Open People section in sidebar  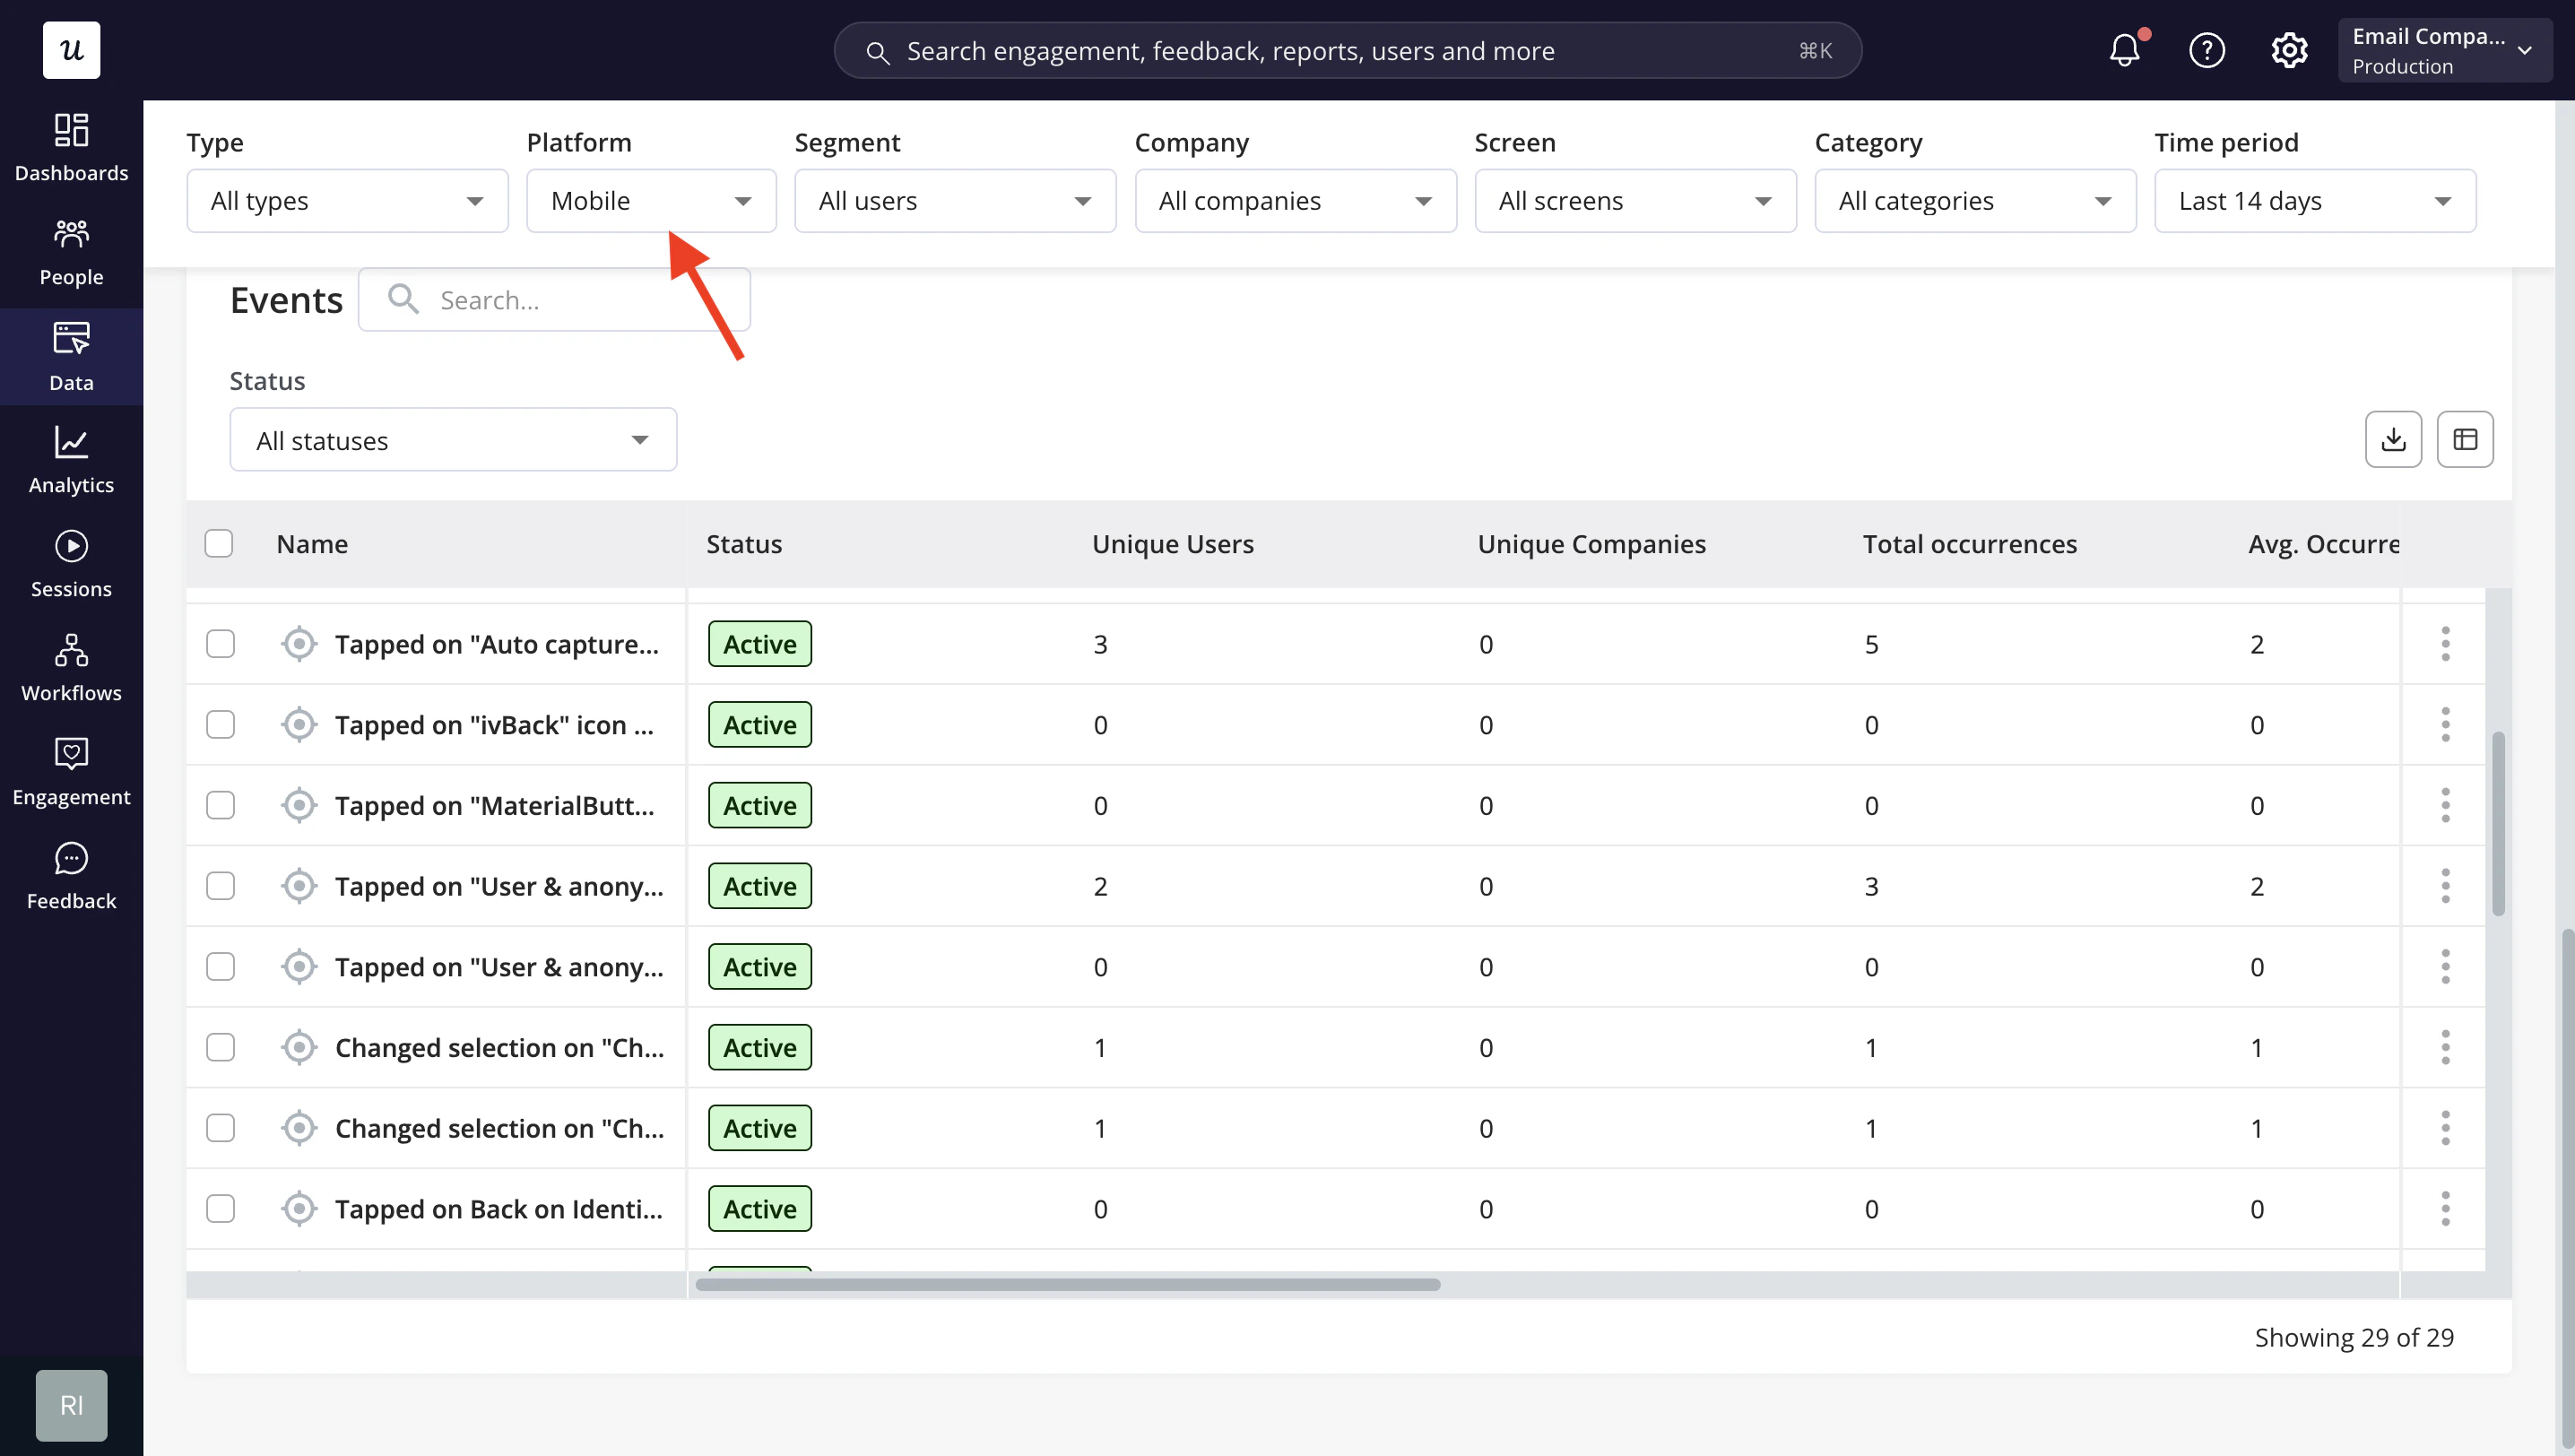click(x=71, y=253)
